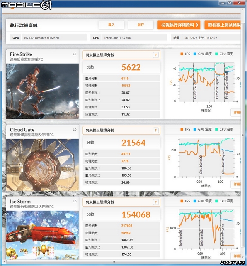Click the Cloud Gate portal thumbnail image

[42, 165]
